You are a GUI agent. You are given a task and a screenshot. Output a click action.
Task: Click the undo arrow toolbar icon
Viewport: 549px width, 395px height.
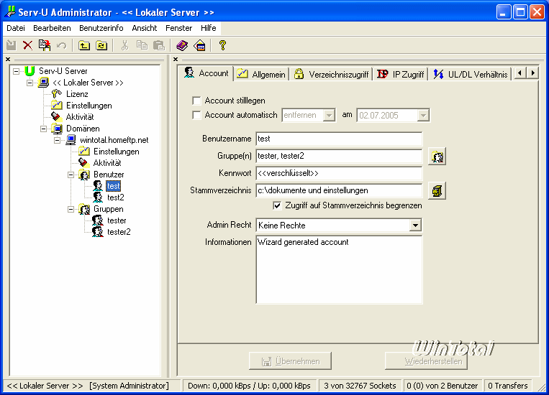[x=62, y=45]
